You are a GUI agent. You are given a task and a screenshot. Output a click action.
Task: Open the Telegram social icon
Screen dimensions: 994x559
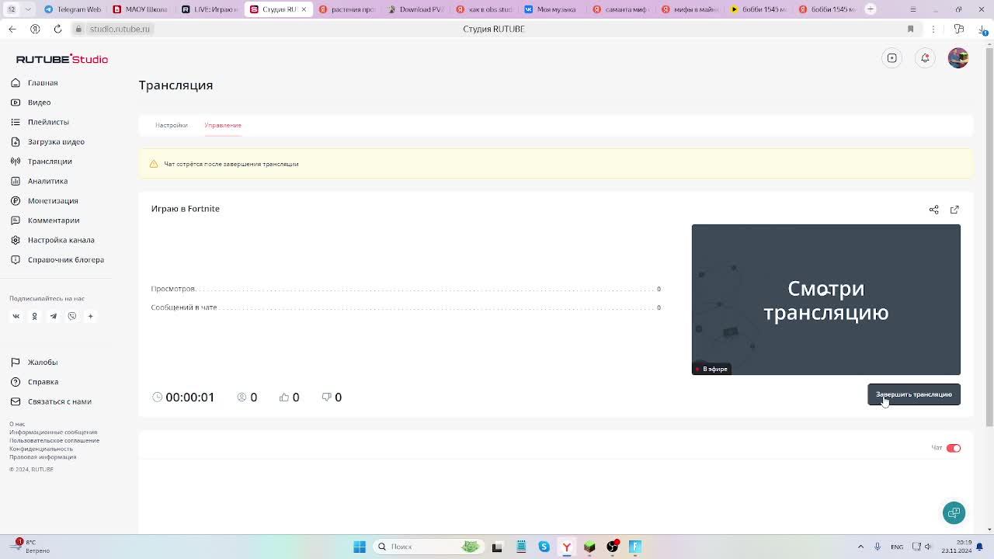pos(54,316)
